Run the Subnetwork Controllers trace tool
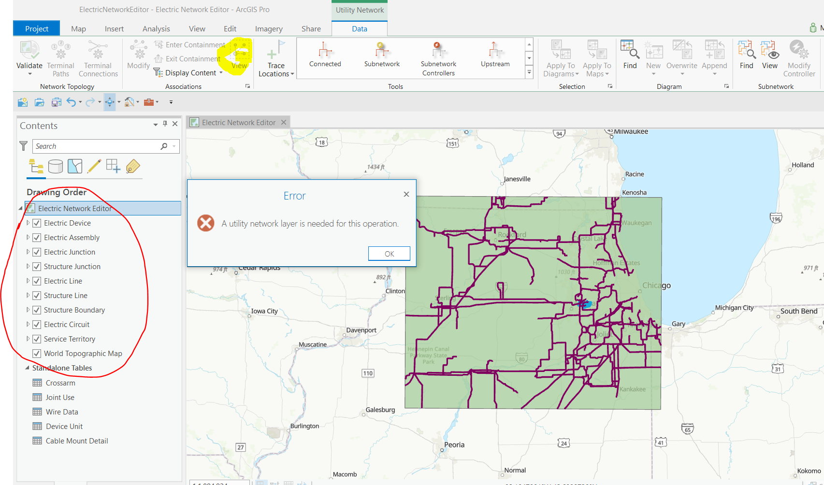The height and width of the screenshot is (485, 824). click(x=438, y=59)
